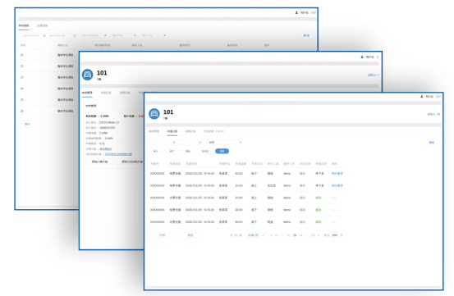
Task: Switch to 水电管理 tab in front window
Action: pyautogui.click(x=154, y=131)
